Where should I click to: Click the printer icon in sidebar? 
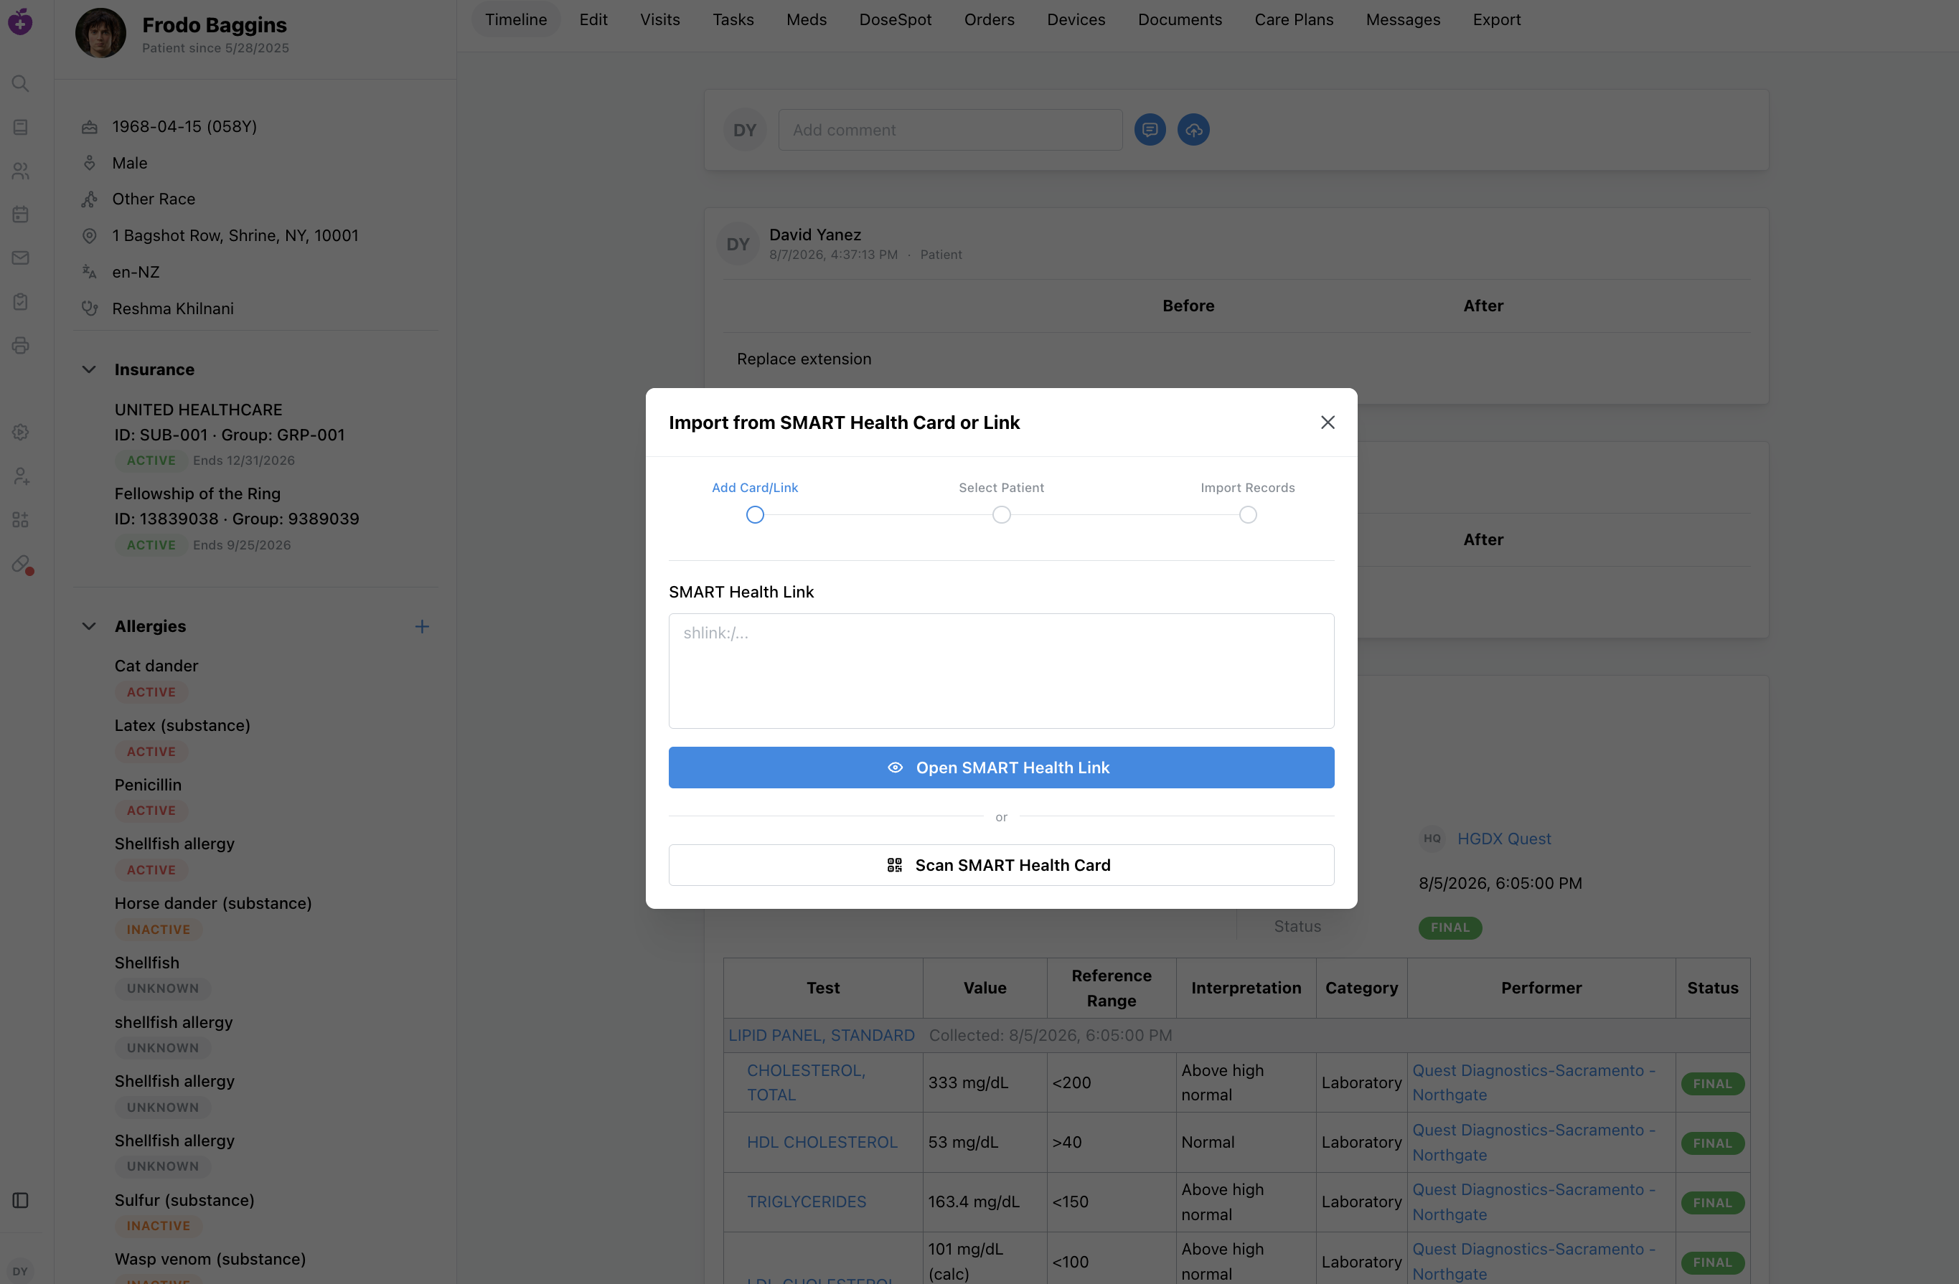pos(21,344)
